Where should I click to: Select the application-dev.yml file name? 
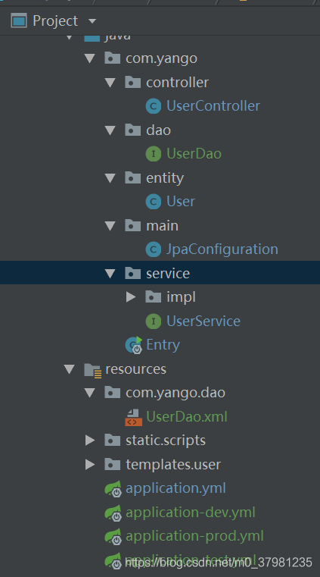pyautogui.click(x=191, y=513)
